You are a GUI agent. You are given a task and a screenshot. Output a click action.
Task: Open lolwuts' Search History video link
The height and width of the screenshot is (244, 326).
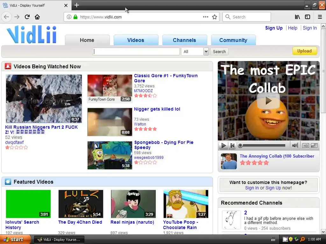[x=22, y=225]
